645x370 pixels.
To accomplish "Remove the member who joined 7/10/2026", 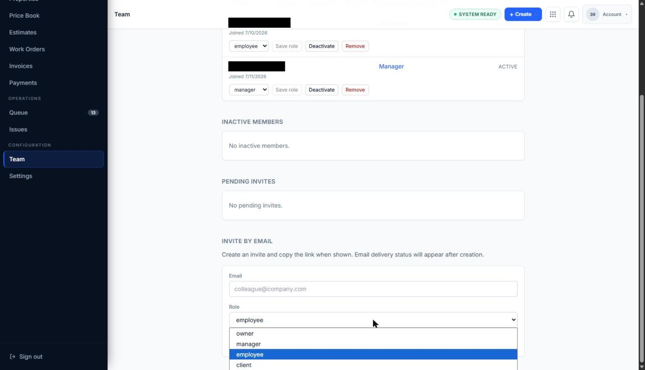I will click(355, 46).
